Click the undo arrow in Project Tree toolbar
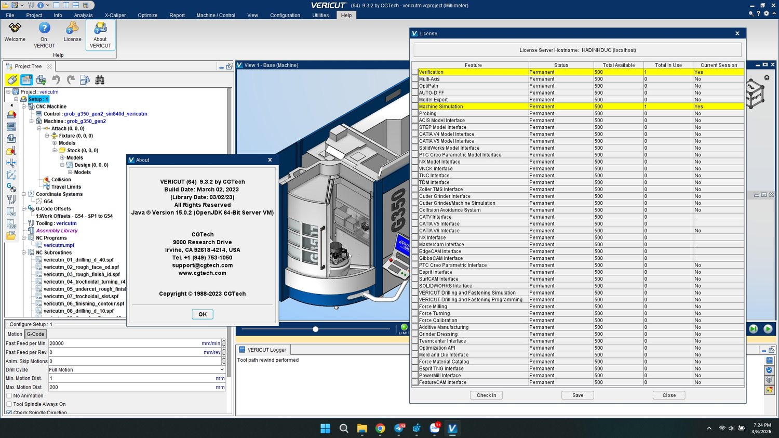Viewport: 779px width, 438px height. click(x=56, y=80)
